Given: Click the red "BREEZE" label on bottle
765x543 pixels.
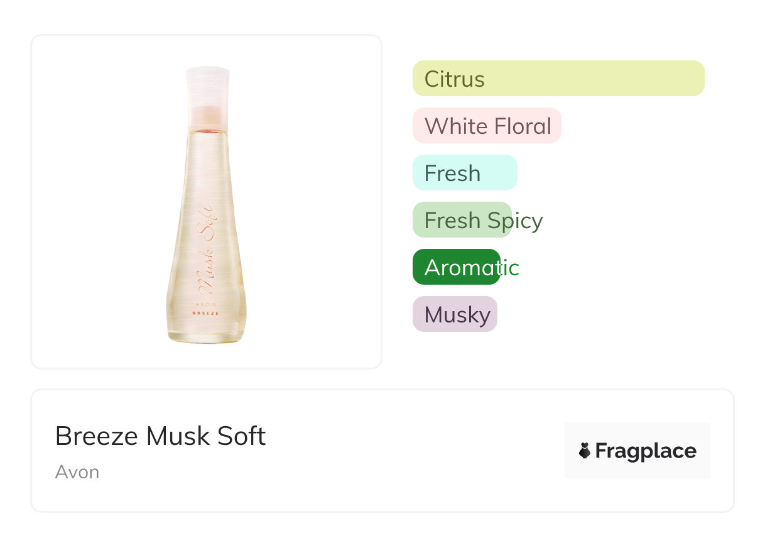Looking at the screenshot, I should tap(207, 312).
